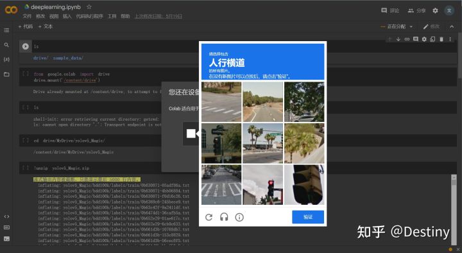Open the captcha info help icon

239,217
